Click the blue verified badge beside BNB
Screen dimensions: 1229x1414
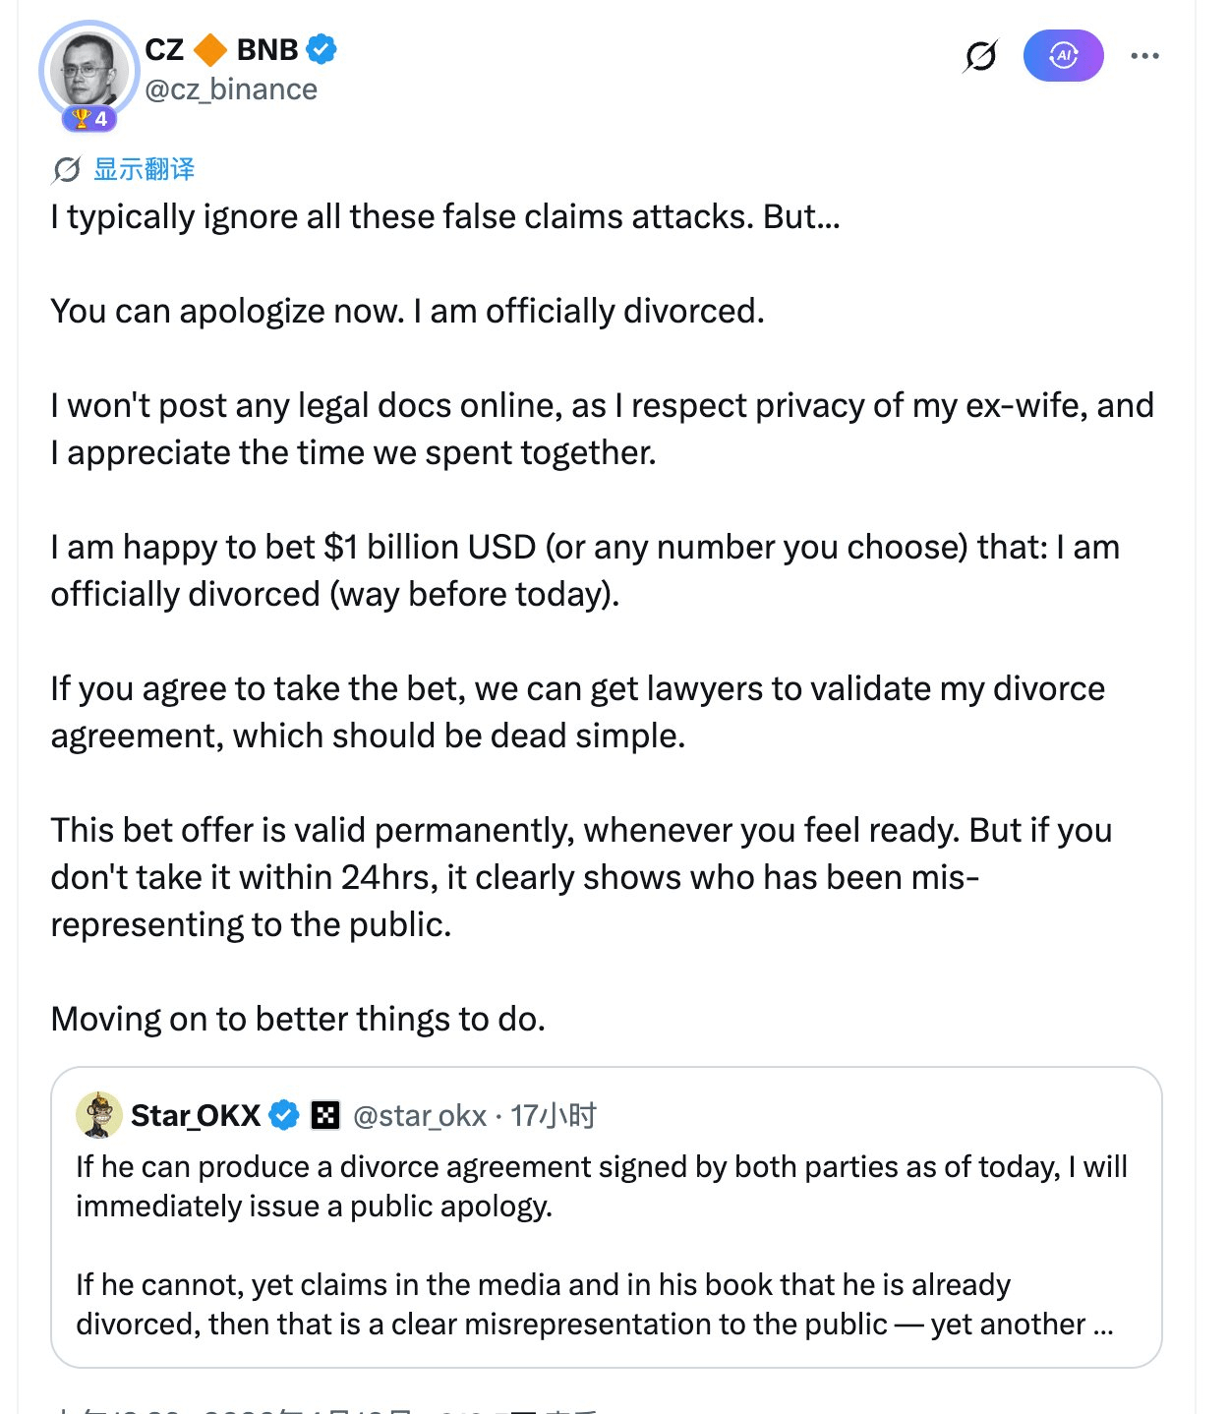tap(322, 48)
